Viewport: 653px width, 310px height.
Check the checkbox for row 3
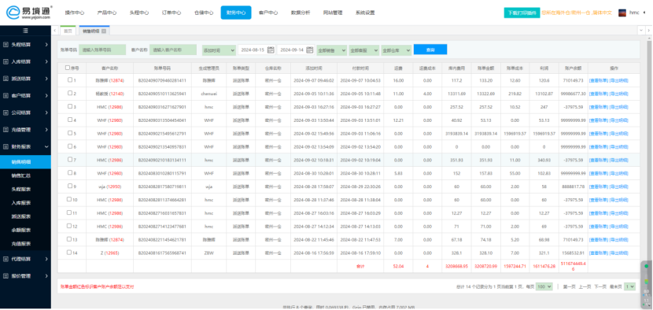(70, 107)
